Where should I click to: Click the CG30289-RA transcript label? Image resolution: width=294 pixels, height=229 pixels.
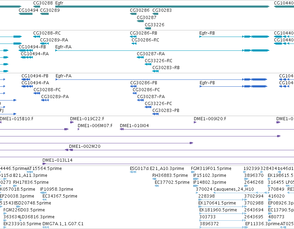pos(54,40)
